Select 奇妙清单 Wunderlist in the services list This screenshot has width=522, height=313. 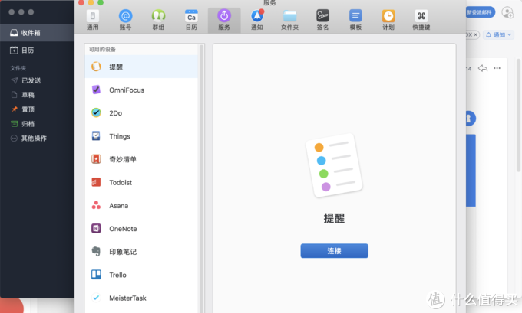point(142,159)
